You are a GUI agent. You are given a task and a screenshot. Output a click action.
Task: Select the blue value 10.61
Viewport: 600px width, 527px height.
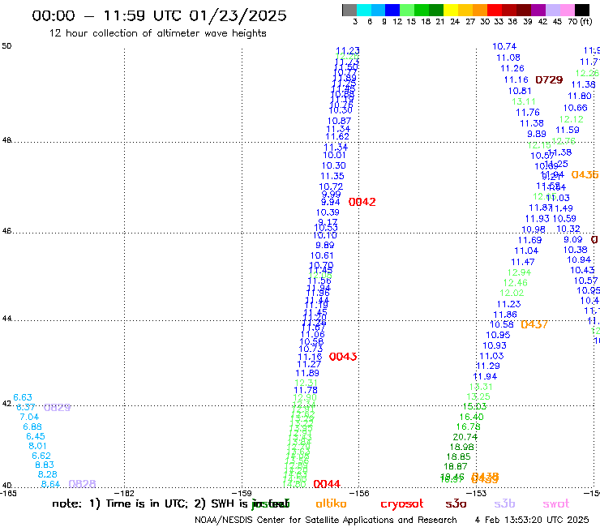pyautogui.click(x=322, y=255)
